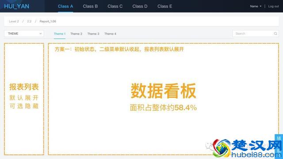The image size is (283, 159).
Task: Open the THEME dropdown selector
Action: pos(24,34)
